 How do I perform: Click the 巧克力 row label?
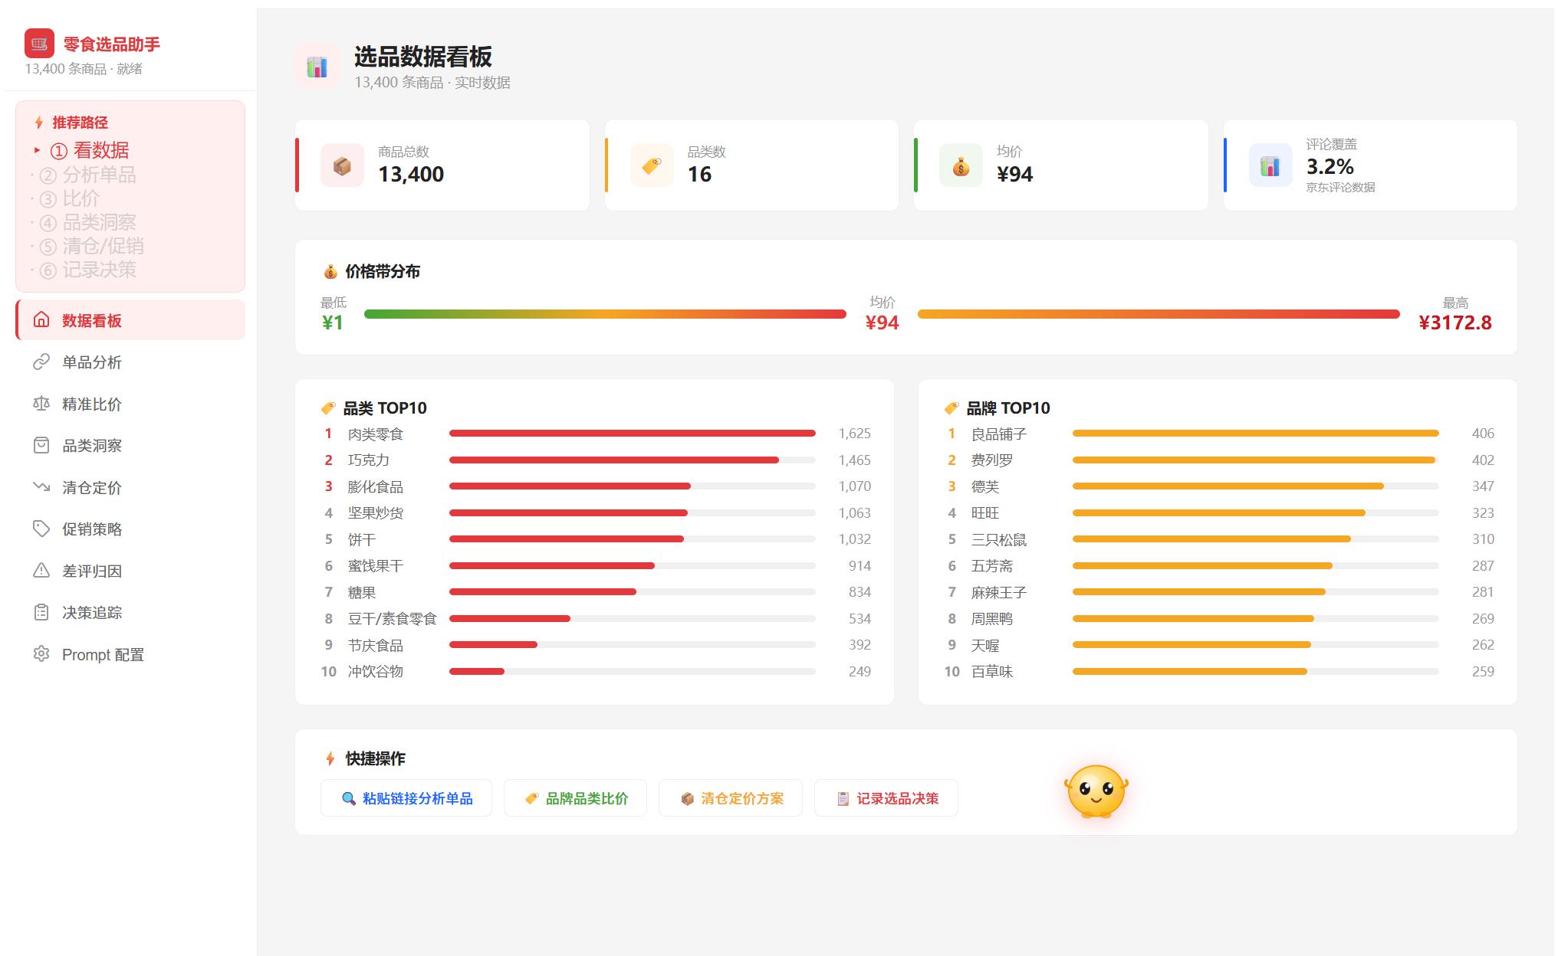pos(369,460)
